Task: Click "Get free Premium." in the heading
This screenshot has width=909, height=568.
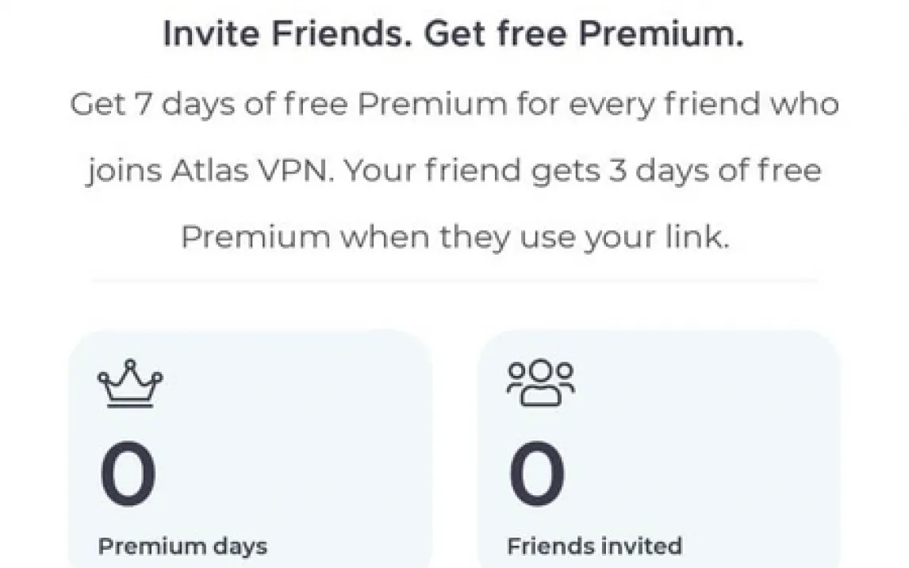Action: coord(583,36)
